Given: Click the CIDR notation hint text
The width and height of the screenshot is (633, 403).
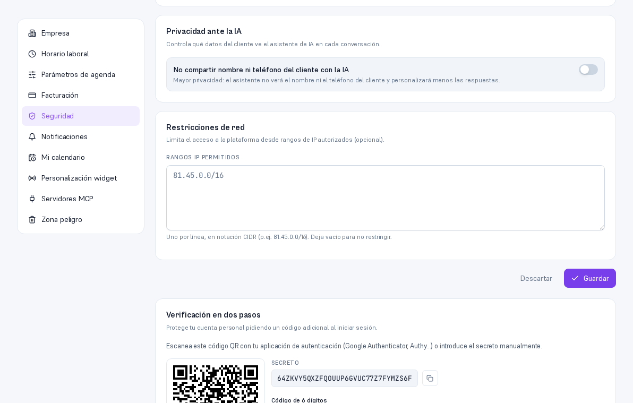Looking at the screenshot, I should point(279,237).
